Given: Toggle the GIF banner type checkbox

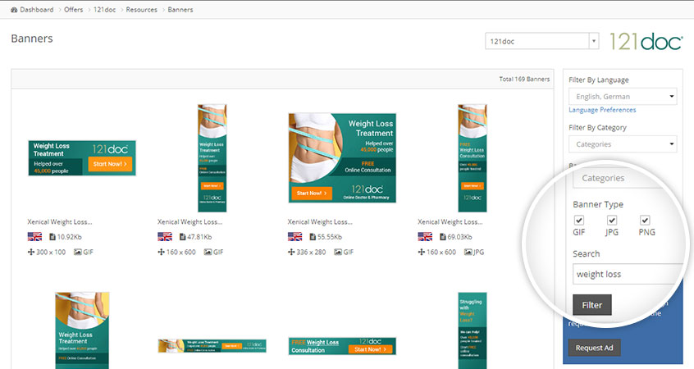Looking at the screenshot, I should 579,220.
